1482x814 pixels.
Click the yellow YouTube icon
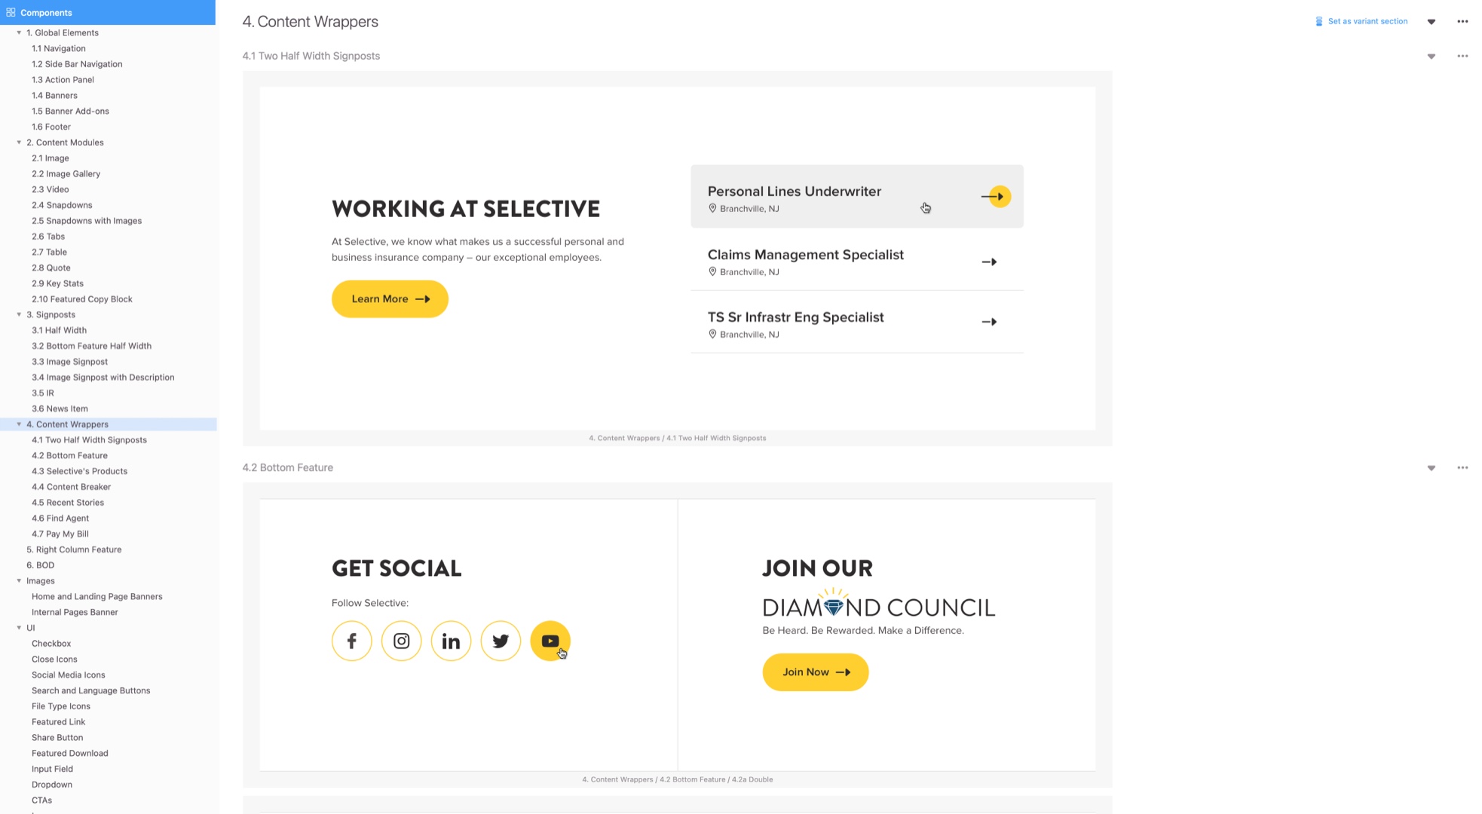pos(550,641)
